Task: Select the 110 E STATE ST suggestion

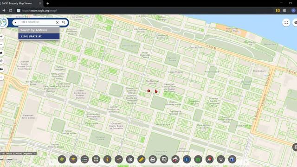Action: click(x=39, y=36)
